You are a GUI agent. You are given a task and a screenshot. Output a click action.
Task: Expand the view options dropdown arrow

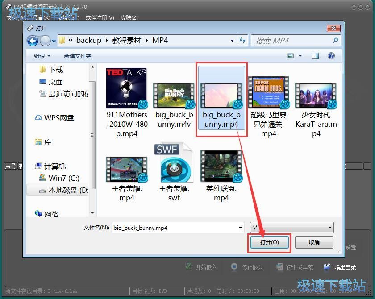coord(300,56)
